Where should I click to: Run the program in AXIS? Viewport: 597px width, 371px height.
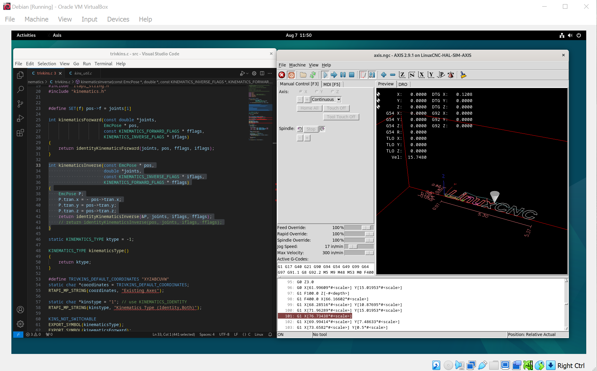pyautogui.click(x=325, y=75)
